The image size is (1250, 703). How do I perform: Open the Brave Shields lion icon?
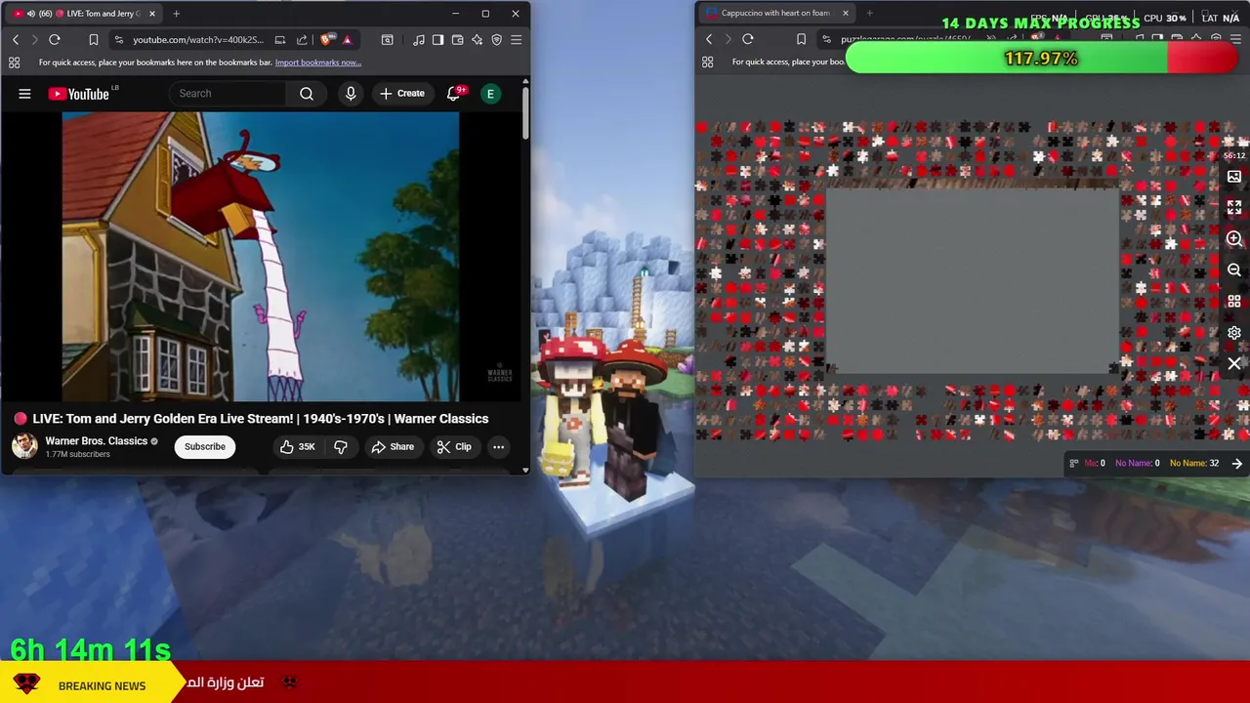pyautogui.click(x=326, y=39)
